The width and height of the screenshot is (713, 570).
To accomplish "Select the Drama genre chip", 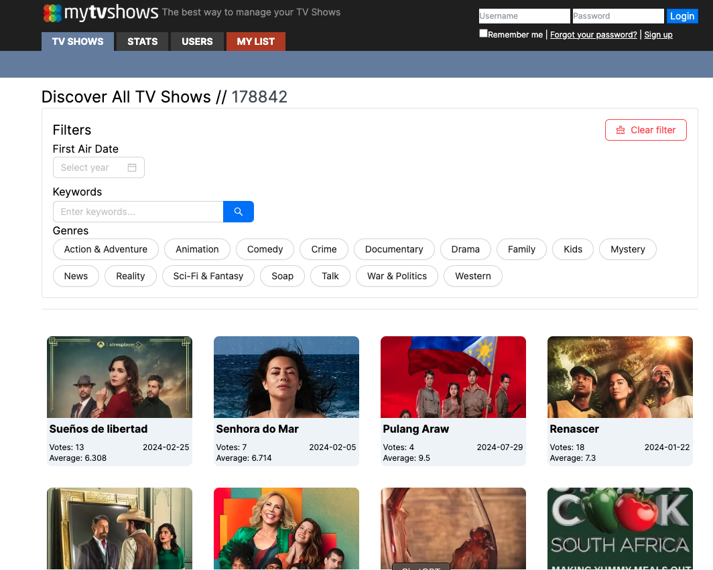I will 465,249.
